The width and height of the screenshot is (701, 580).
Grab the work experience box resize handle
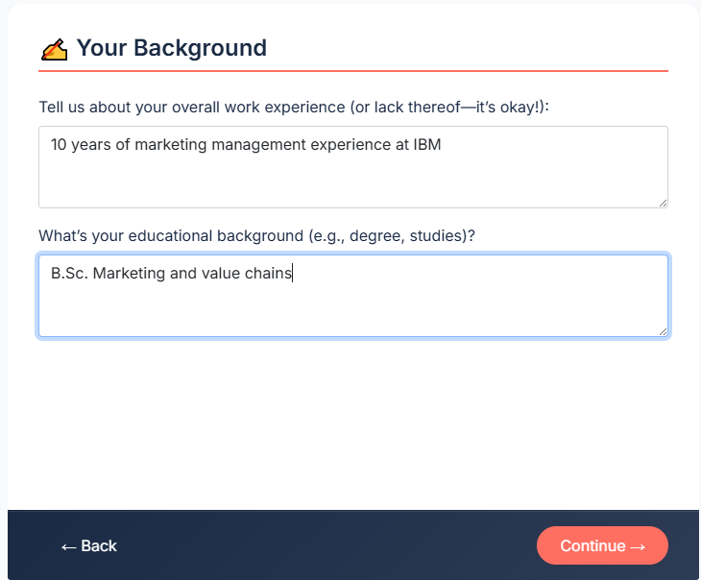[x=662, y=202]
